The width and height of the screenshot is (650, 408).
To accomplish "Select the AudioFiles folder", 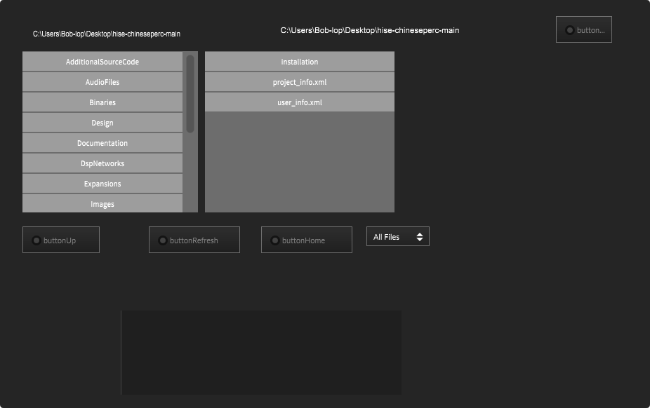I will [102, 82].
